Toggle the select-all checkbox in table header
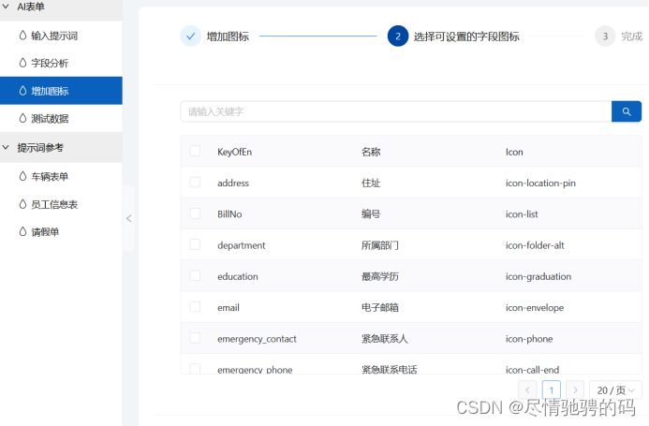The height and width of the screenshot is (426, 649). [x=195, y=151]
